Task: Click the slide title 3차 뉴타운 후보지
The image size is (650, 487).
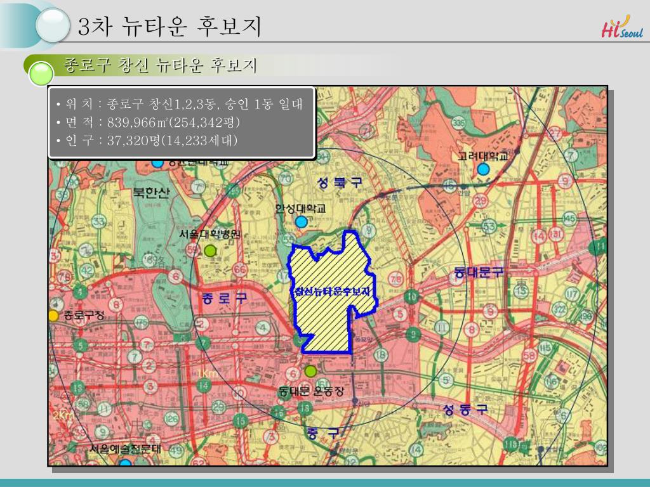Action: [x=170, y=26]
